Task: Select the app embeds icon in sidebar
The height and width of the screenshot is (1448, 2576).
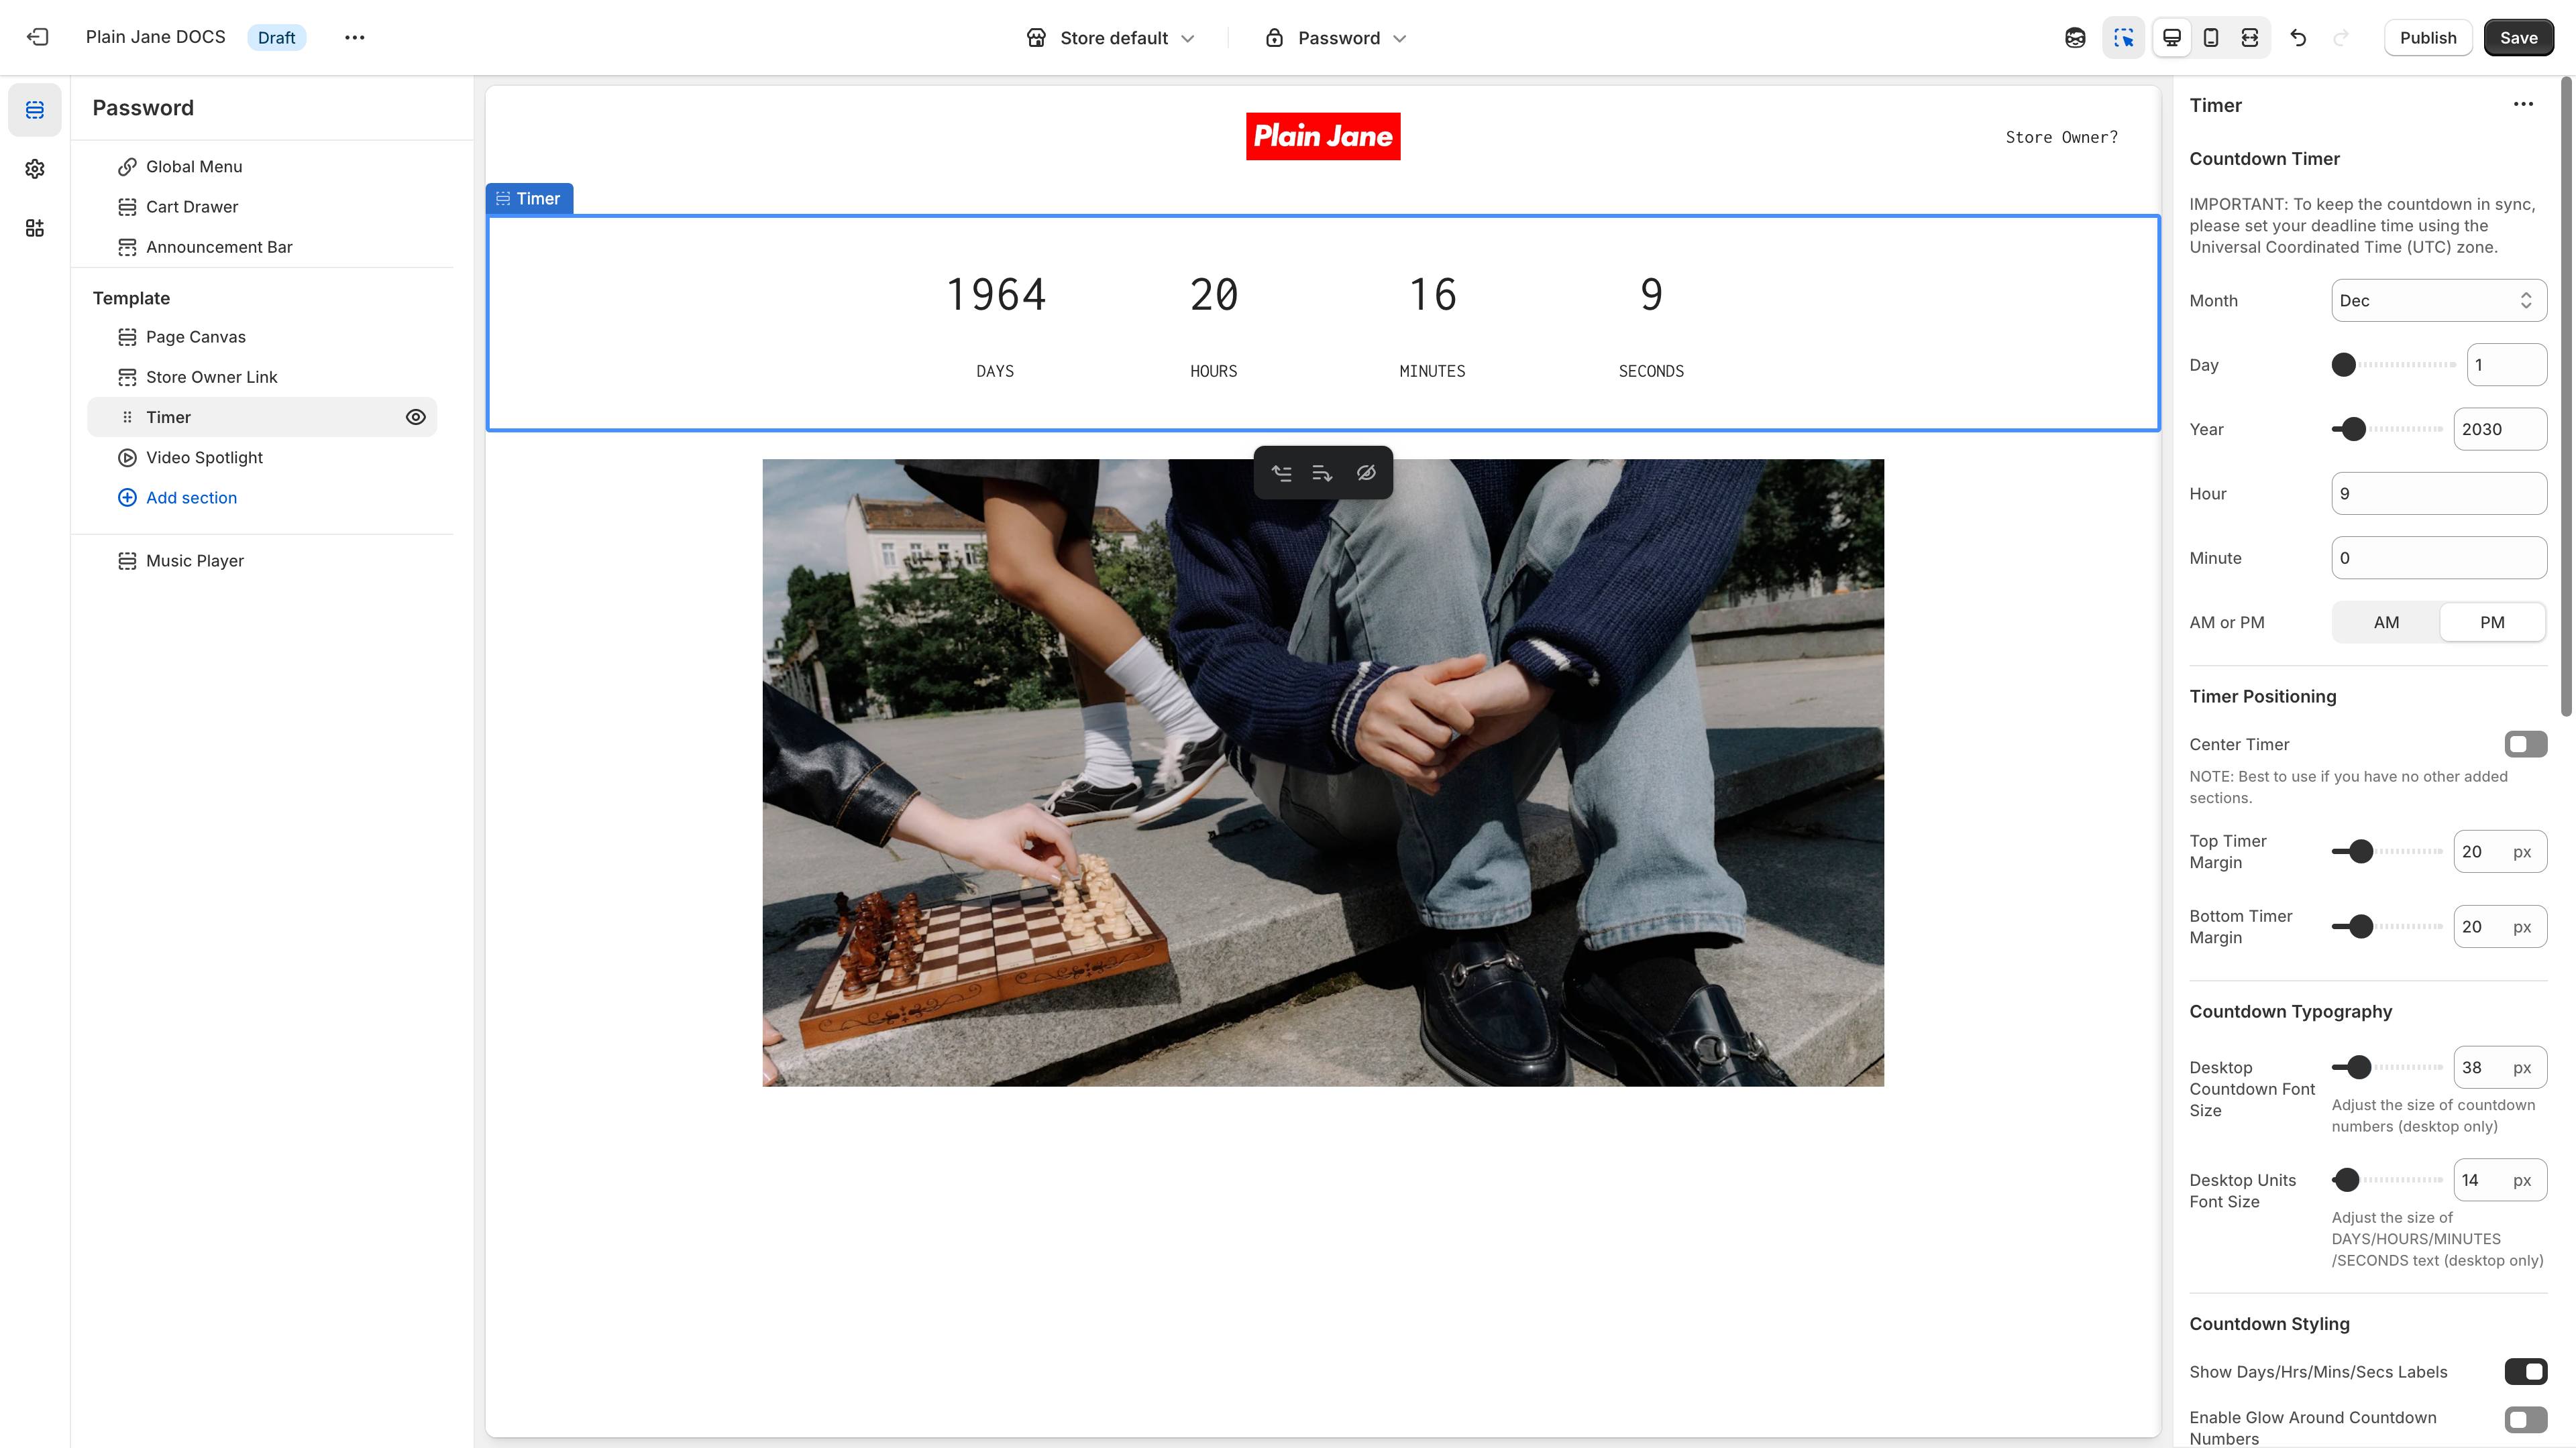Action: coord(35,228)
